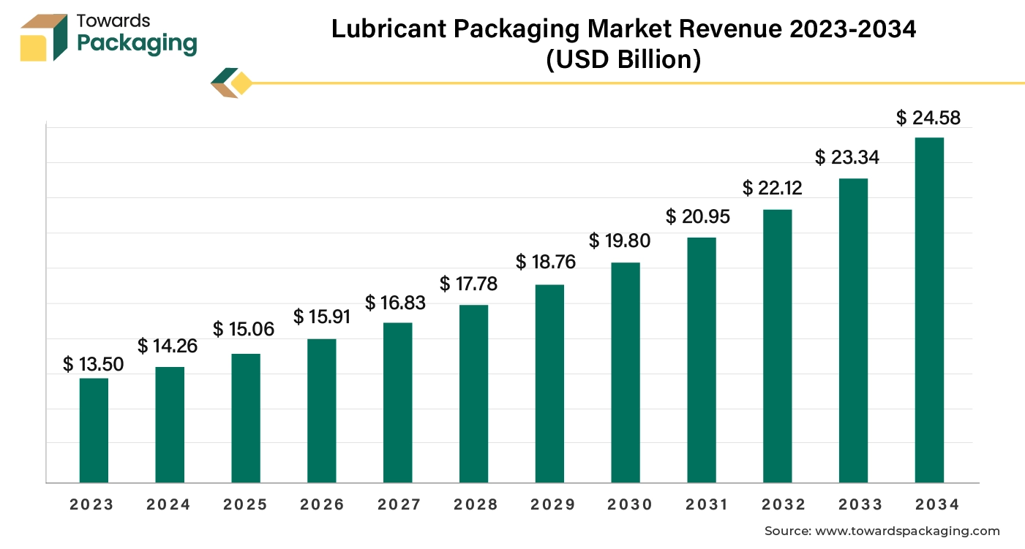
Task: Click the '$ 13.50' value label
Action: click(x=94, y=364)
